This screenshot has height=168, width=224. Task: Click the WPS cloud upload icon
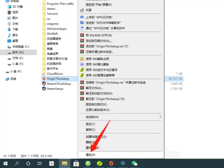click(x=82, y=17)
